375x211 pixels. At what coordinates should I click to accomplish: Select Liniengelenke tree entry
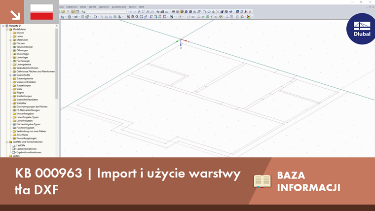24,65
